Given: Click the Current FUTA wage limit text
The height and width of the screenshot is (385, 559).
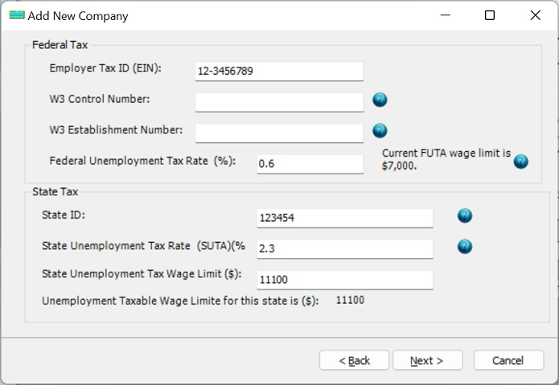Looking at the screenshot, I should pos(446,158).
